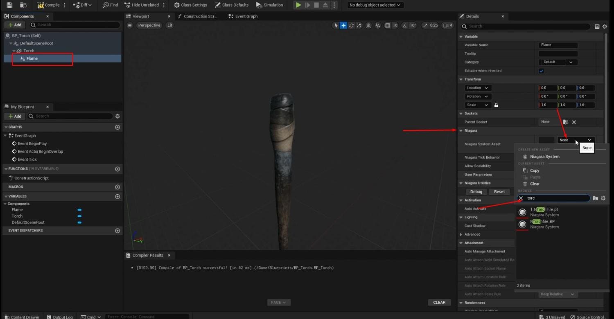Clear the Parent Socket with X icon
614x319 pixels.
574,122
